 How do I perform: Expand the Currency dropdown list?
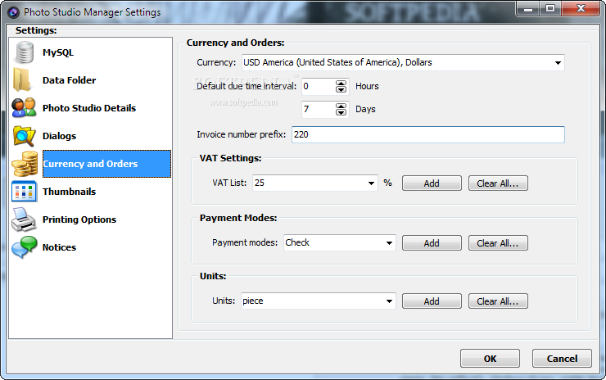(558, 62)
